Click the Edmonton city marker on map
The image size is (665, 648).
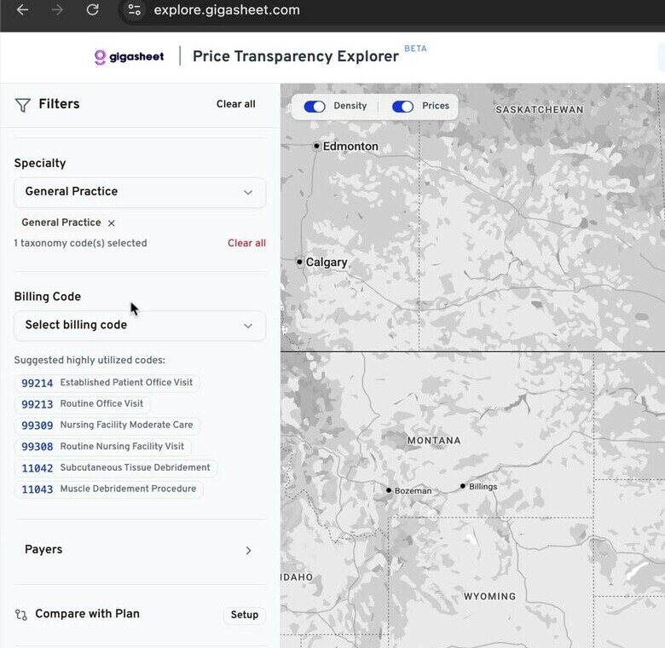[x=317, y=146]
